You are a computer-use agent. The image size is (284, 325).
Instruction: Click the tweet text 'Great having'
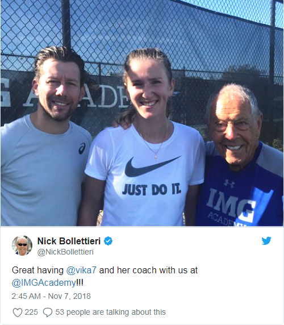point(37,270)
